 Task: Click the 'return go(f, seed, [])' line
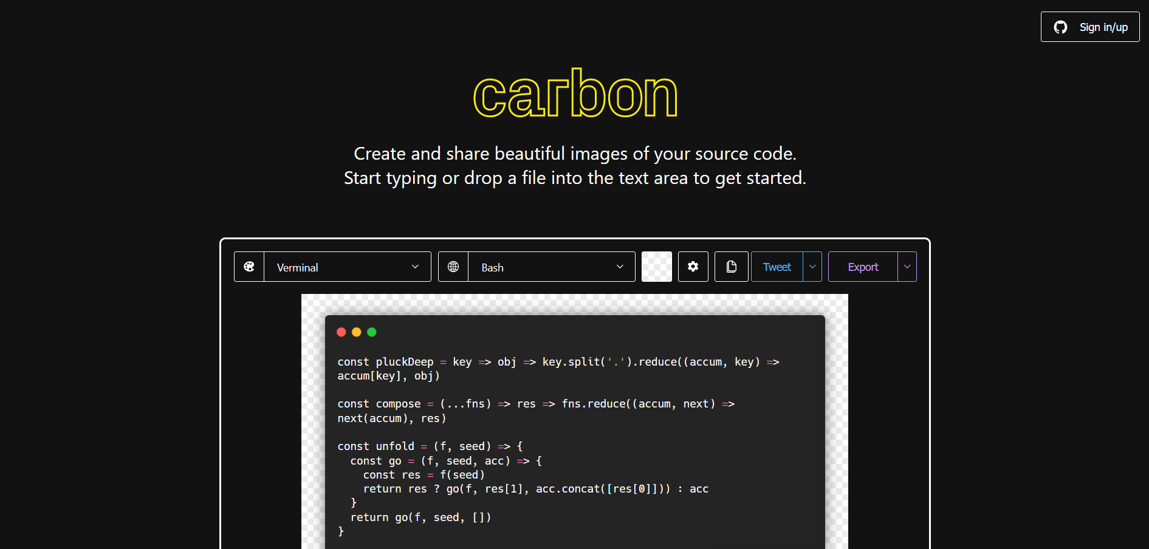pyautogui.click(x=420, y=517)
